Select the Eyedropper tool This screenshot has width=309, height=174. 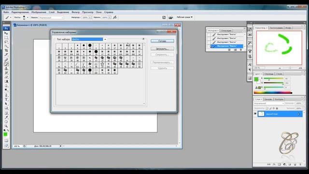coord(6,117)
